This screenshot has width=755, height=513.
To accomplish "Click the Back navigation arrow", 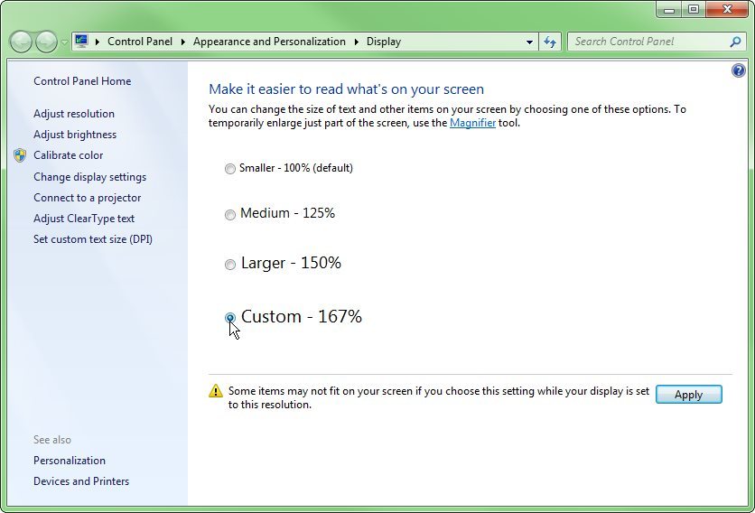I will [21, 42].
